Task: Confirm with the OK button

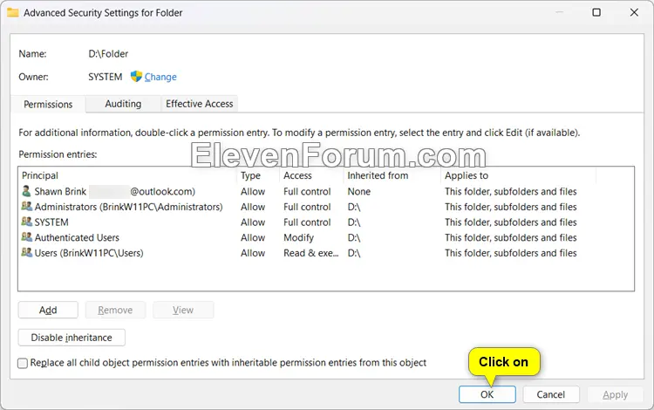Action: click(x=487, y=394)
